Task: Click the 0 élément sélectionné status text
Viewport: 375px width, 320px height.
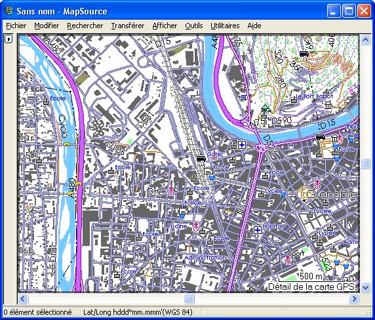Action: [37, 312]
